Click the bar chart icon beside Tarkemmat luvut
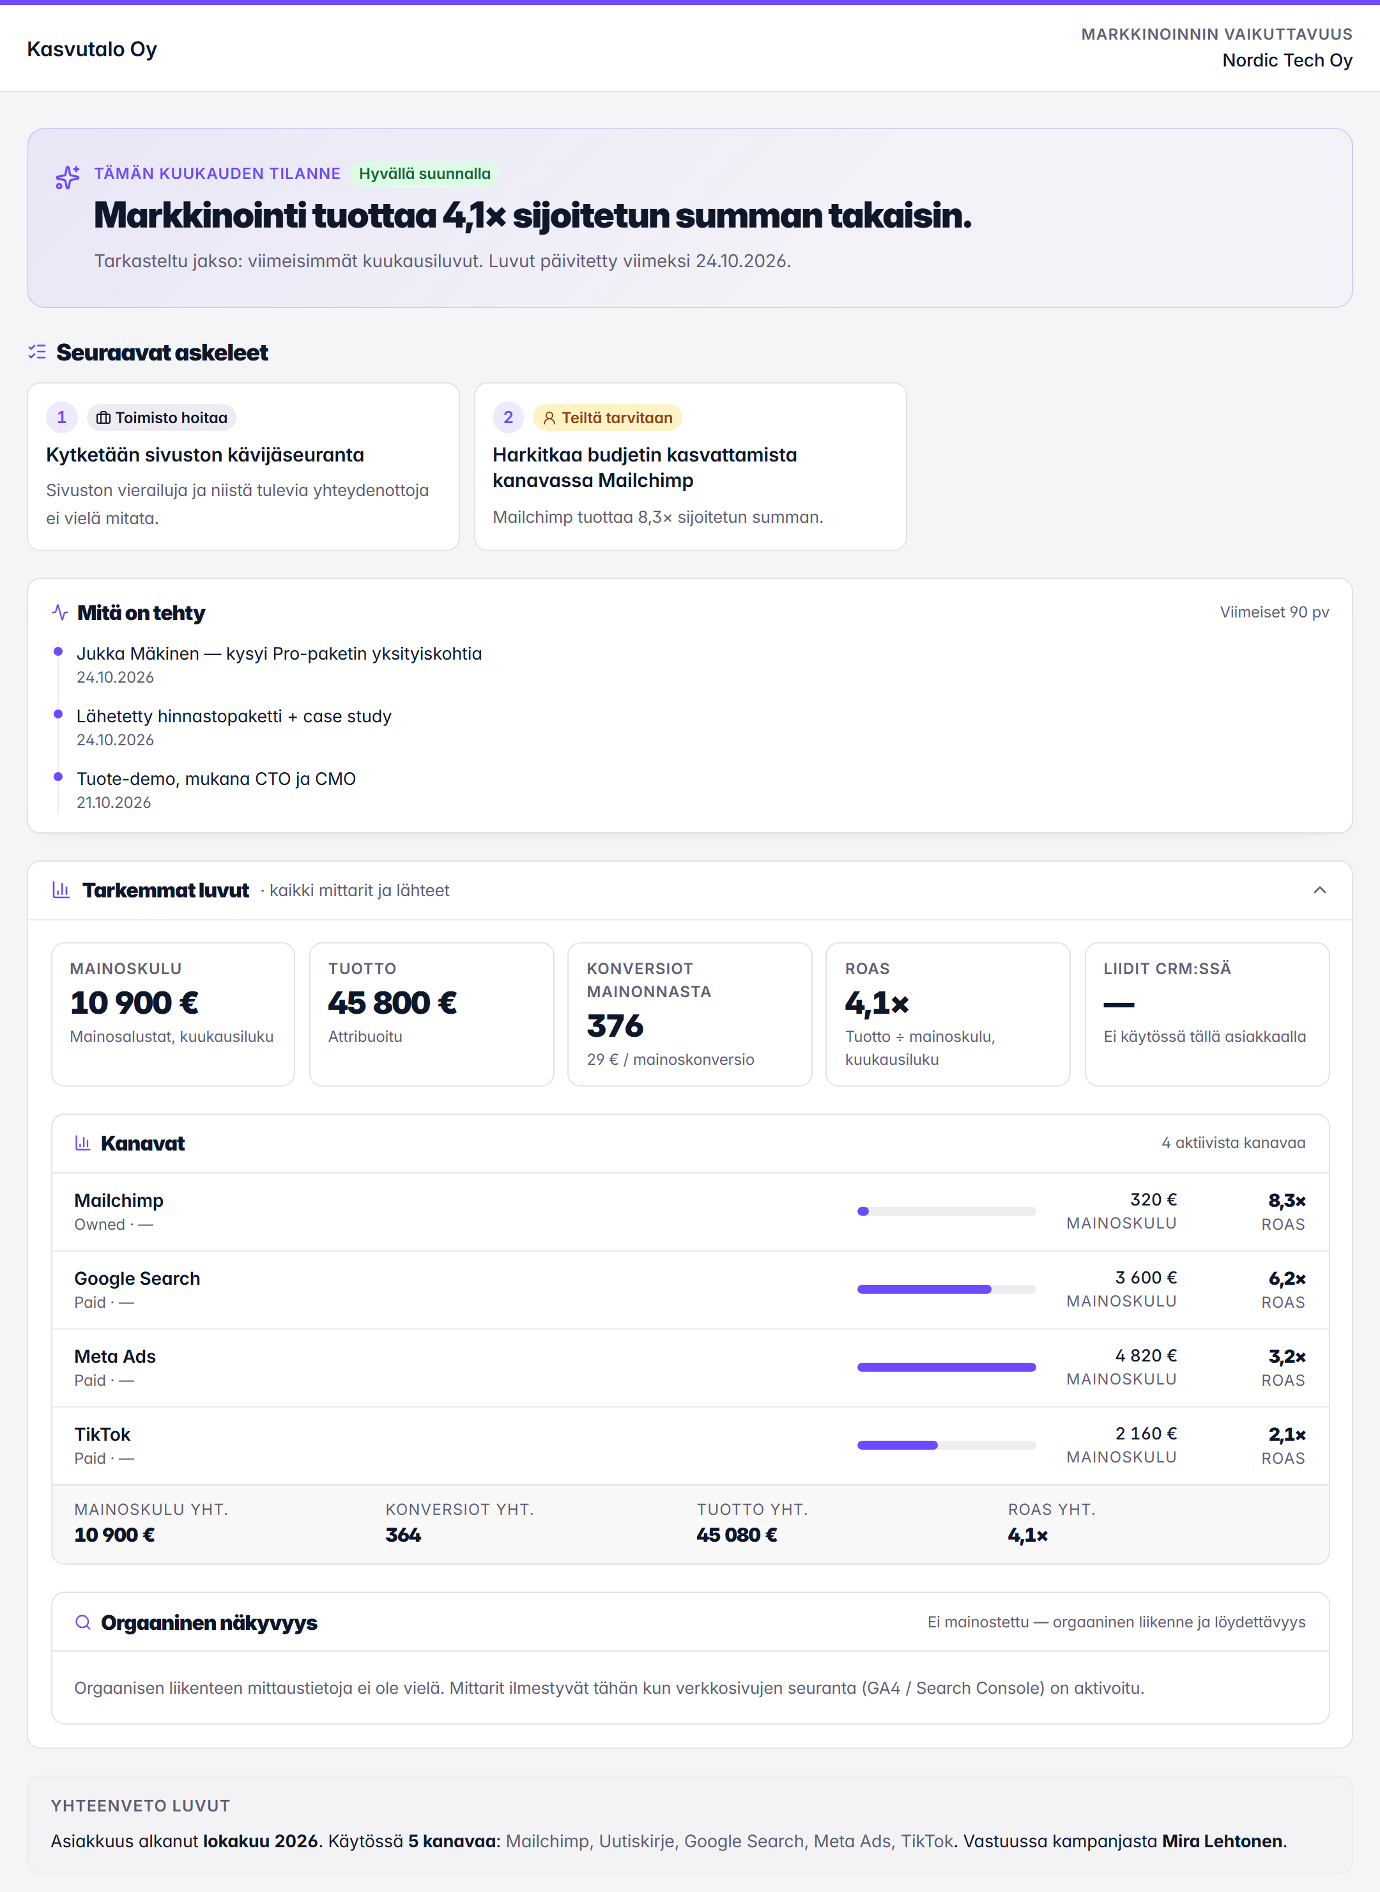The image size is (1380, 1892). (61, 890)
